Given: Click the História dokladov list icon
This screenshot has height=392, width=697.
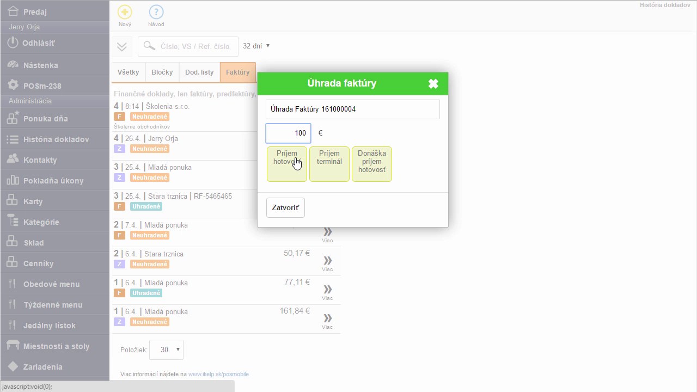Looking at the screenshot, I should coord(13,139).
